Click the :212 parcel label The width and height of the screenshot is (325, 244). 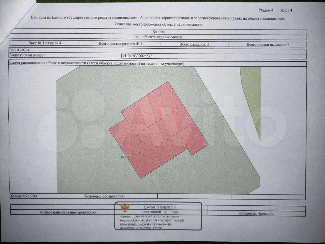125,156
